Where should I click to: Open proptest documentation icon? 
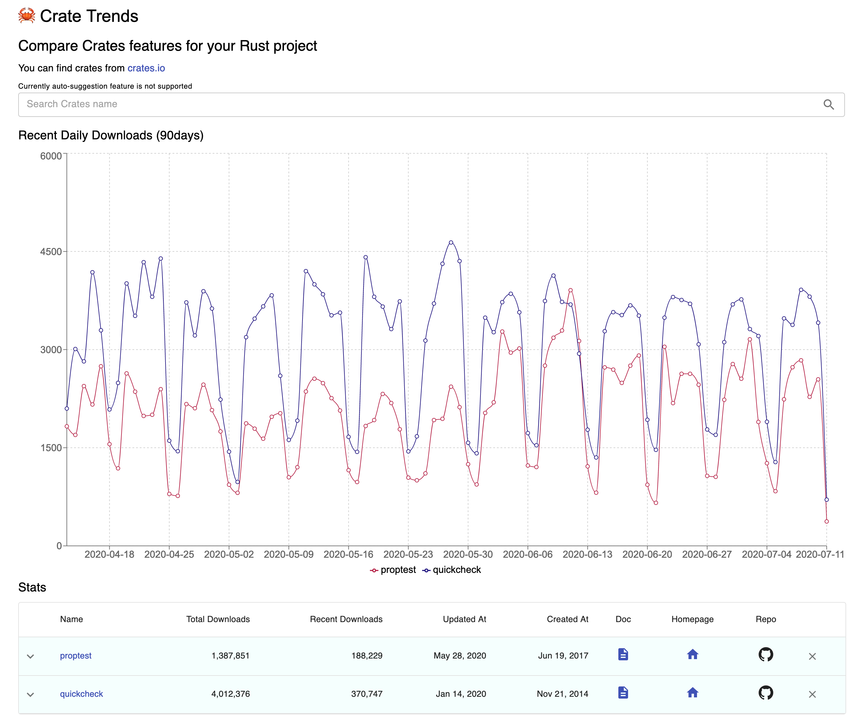pyautogui.click(x=623, y=655)
